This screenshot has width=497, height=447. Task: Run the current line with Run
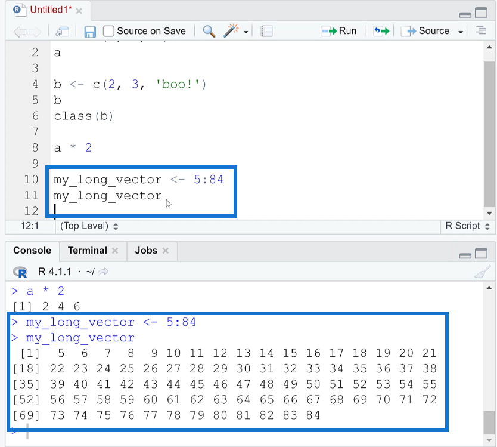338,31
